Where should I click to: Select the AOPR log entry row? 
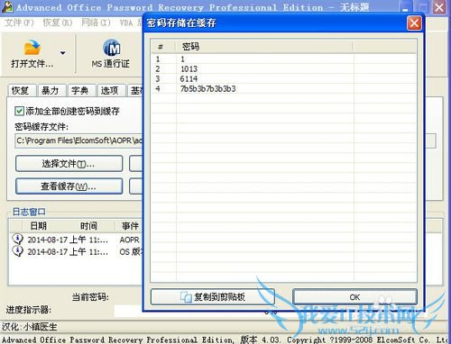coord(77,240)
